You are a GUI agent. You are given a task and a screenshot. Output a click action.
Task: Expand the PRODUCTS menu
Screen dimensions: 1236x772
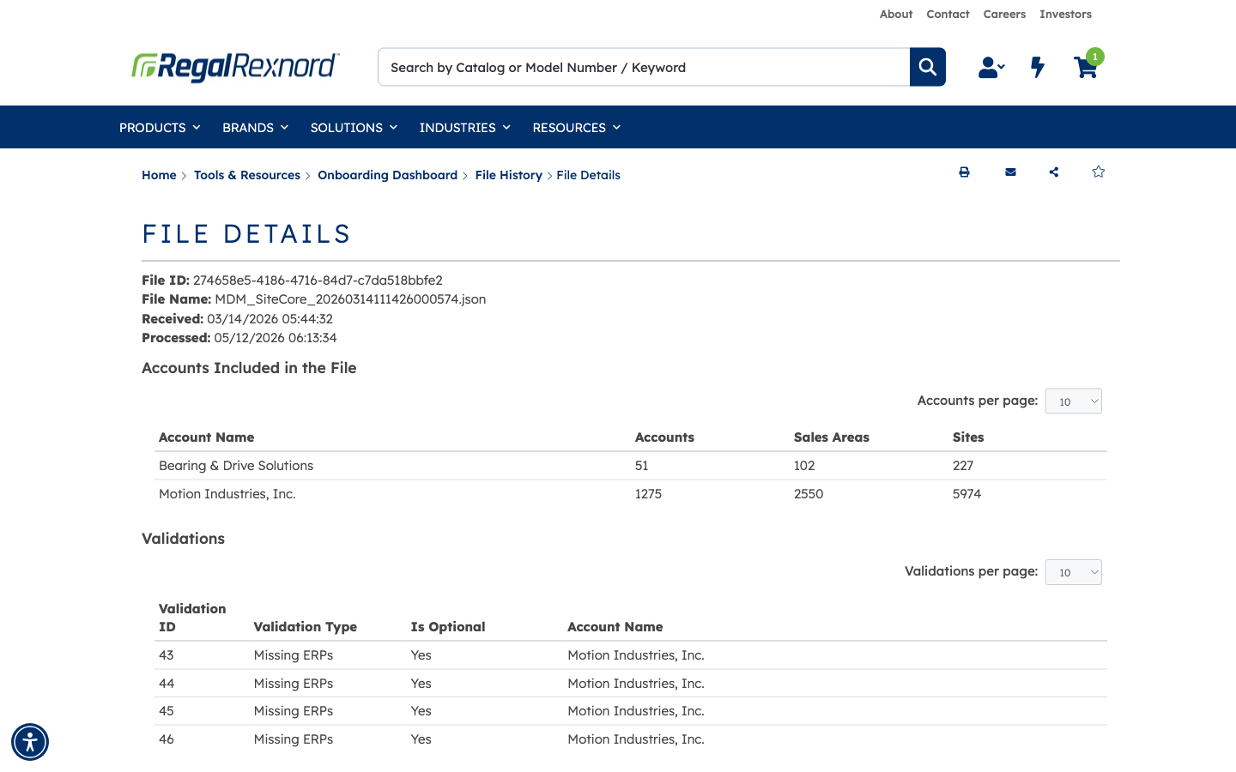[160, 128]
